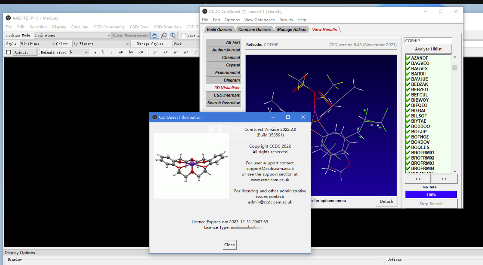Click the Mercury application logo icon
The height and width of the screenshot is (265, 483).
[x=8, y=18]
